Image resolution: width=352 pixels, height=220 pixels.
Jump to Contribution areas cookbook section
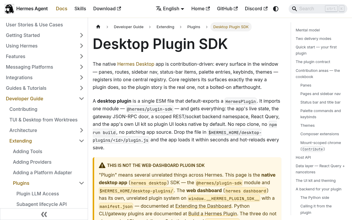tap(318, 74)
